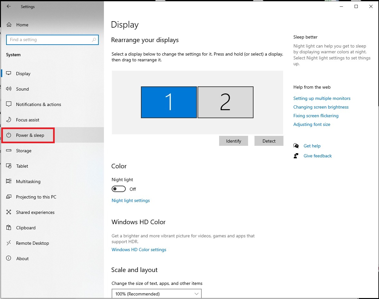Click the About info icon

coord(9,258)
